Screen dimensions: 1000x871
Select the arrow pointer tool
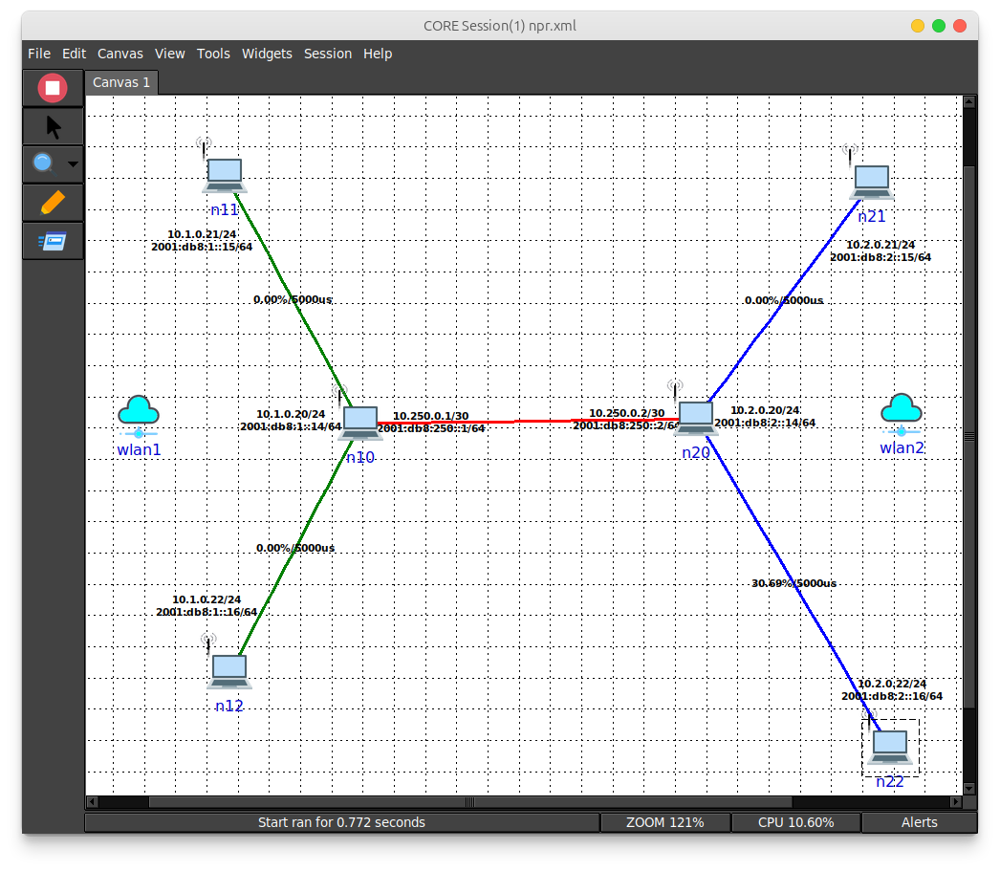53,126
